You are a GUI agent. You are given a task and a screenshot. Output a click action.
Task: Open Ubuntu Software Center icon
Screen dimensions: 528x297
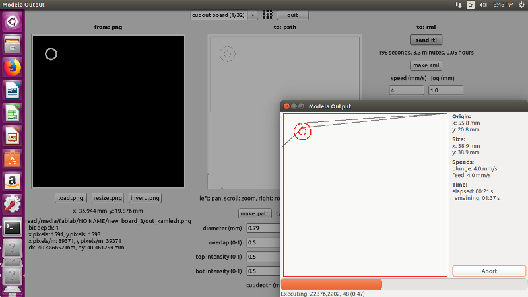12,158
